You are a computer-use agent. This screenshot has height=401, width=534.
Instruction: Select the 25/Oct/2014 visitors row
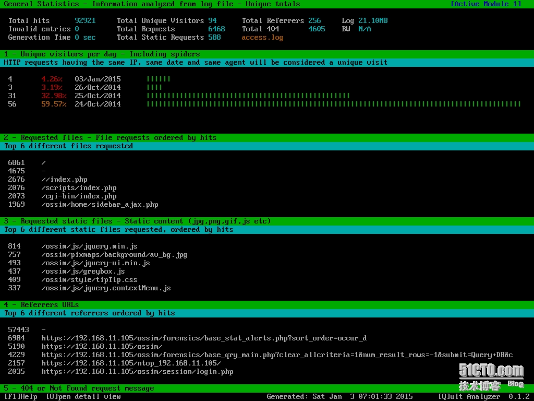[267, 96]
